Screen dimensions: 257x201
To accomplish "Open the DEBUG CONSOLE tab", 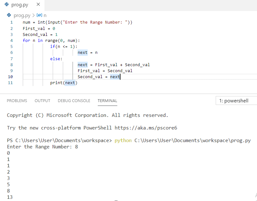I will click(74, 101).
